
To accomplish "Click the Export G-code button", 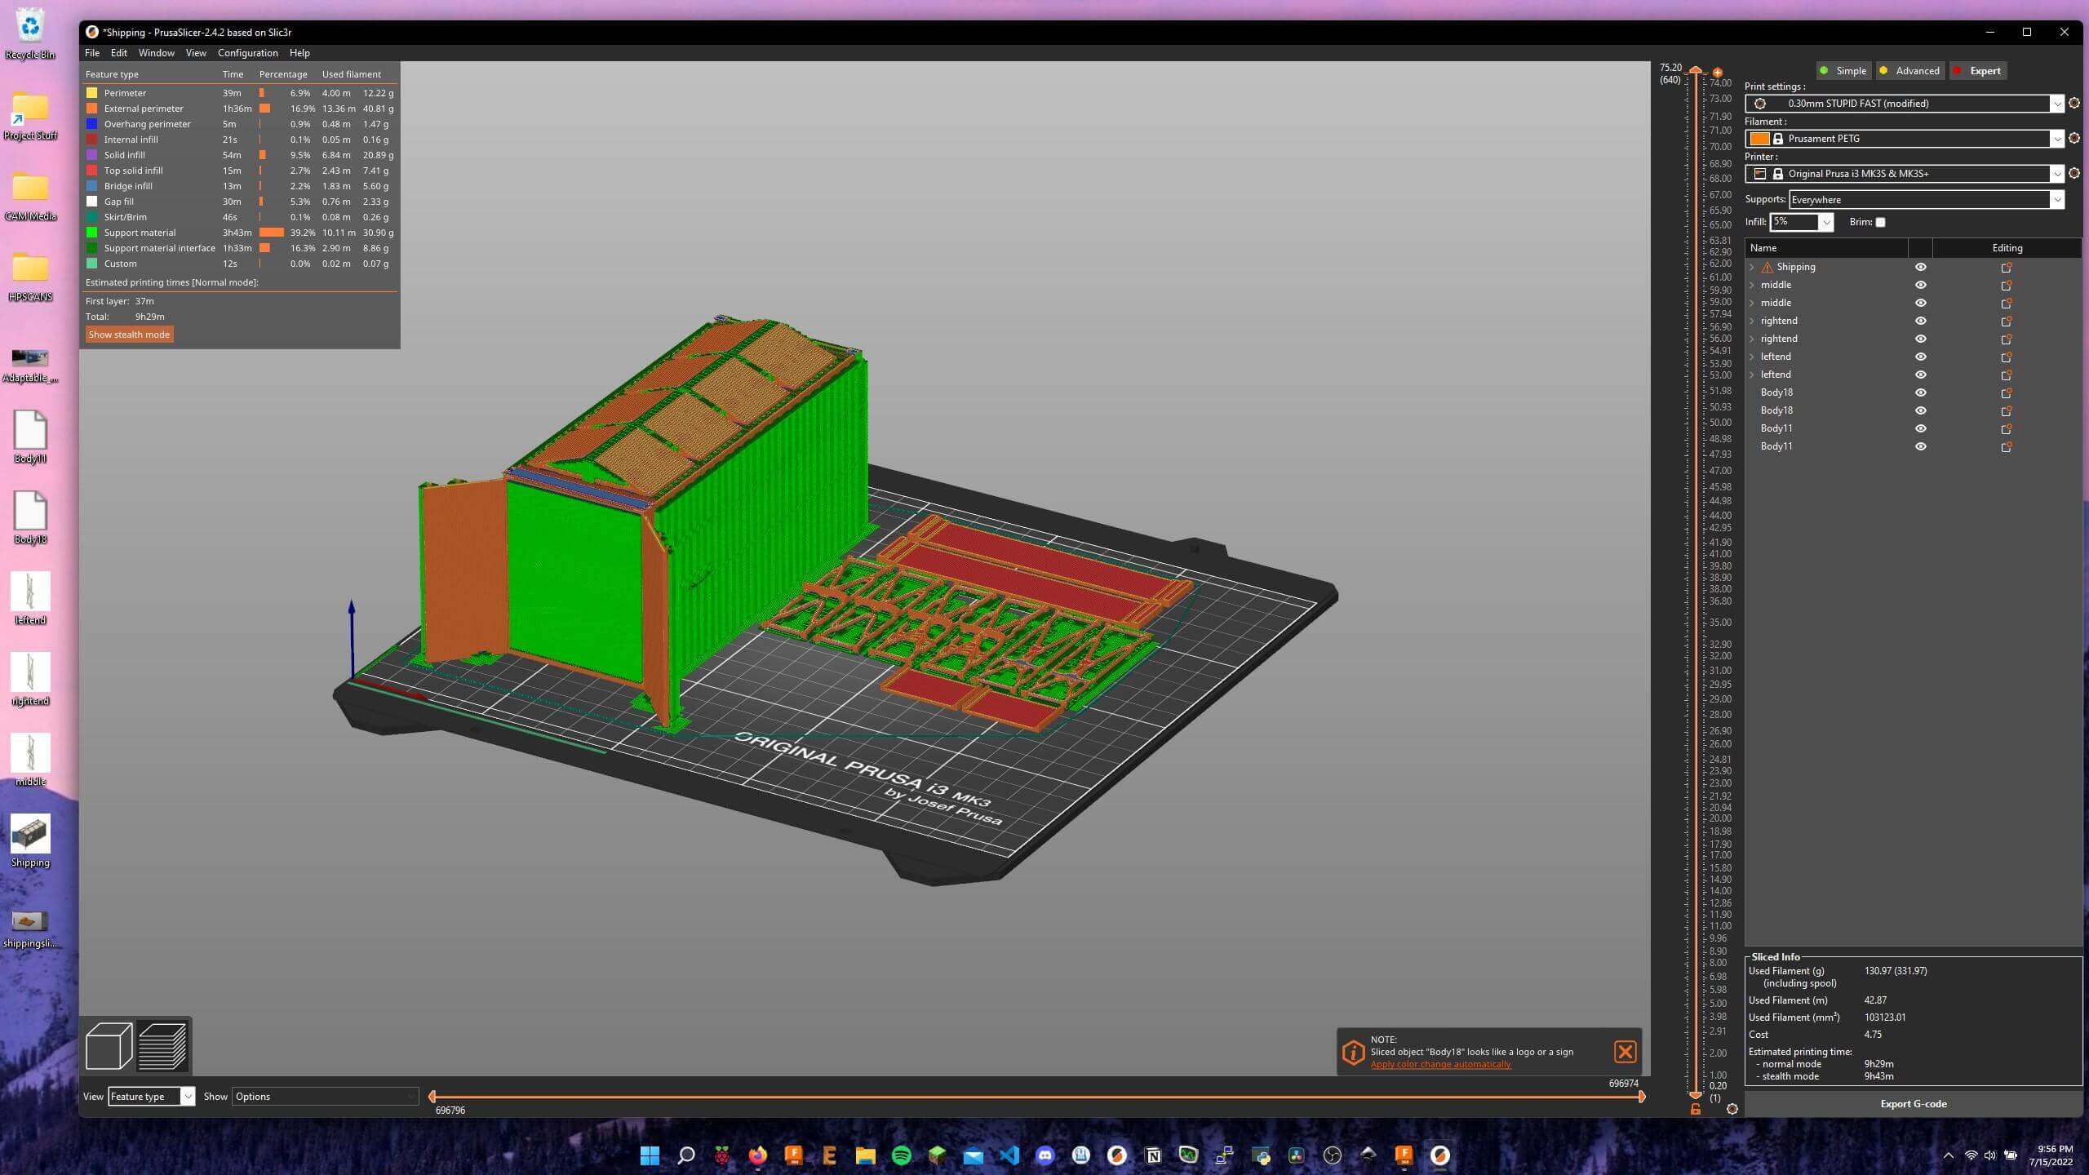I will 1913,1104.
